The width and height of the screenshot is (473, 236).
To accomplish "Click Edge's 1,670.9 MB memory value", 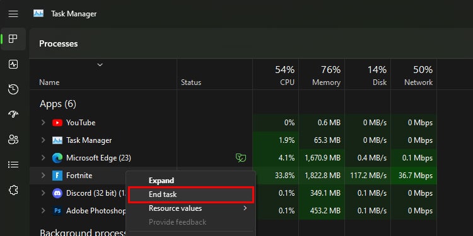I will point(322,158).
